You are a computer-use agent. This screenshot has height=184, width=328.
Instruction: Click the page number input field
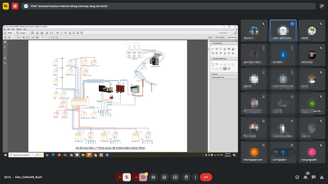click(13, 37)
